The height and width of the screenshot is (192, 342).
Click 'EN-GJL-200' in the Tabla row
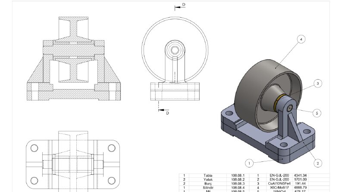click(x=279, y=175)
